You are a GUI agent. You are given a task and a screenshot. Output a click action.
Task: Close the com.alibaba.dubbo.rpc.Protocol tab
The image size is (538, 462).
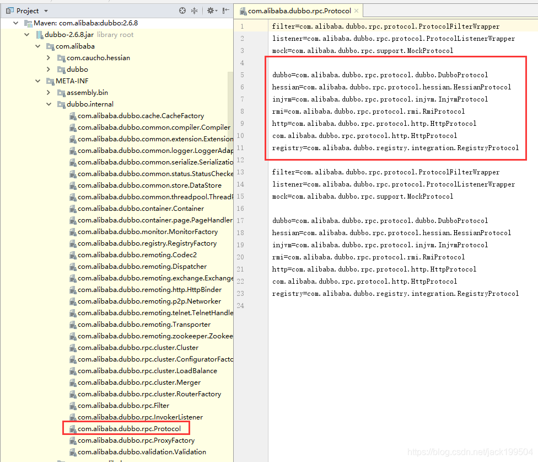(356, 11)
